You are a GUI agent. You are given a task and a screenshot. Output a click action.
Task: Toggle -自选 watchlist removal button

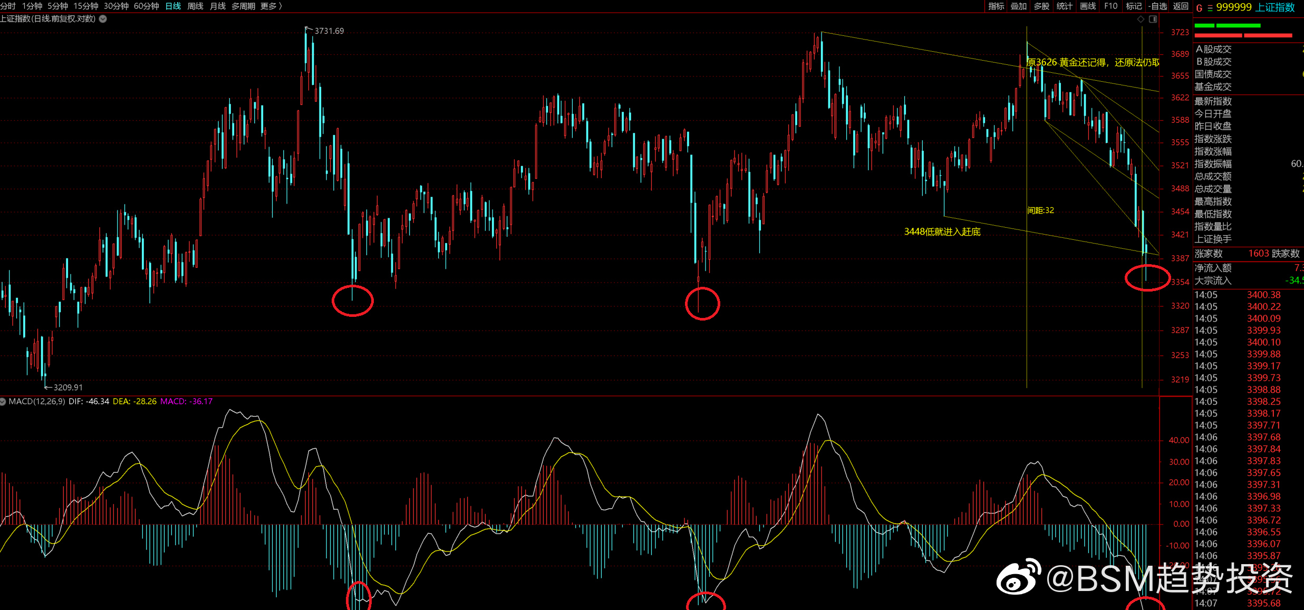pyautogui.click(x=1157, y=6)
